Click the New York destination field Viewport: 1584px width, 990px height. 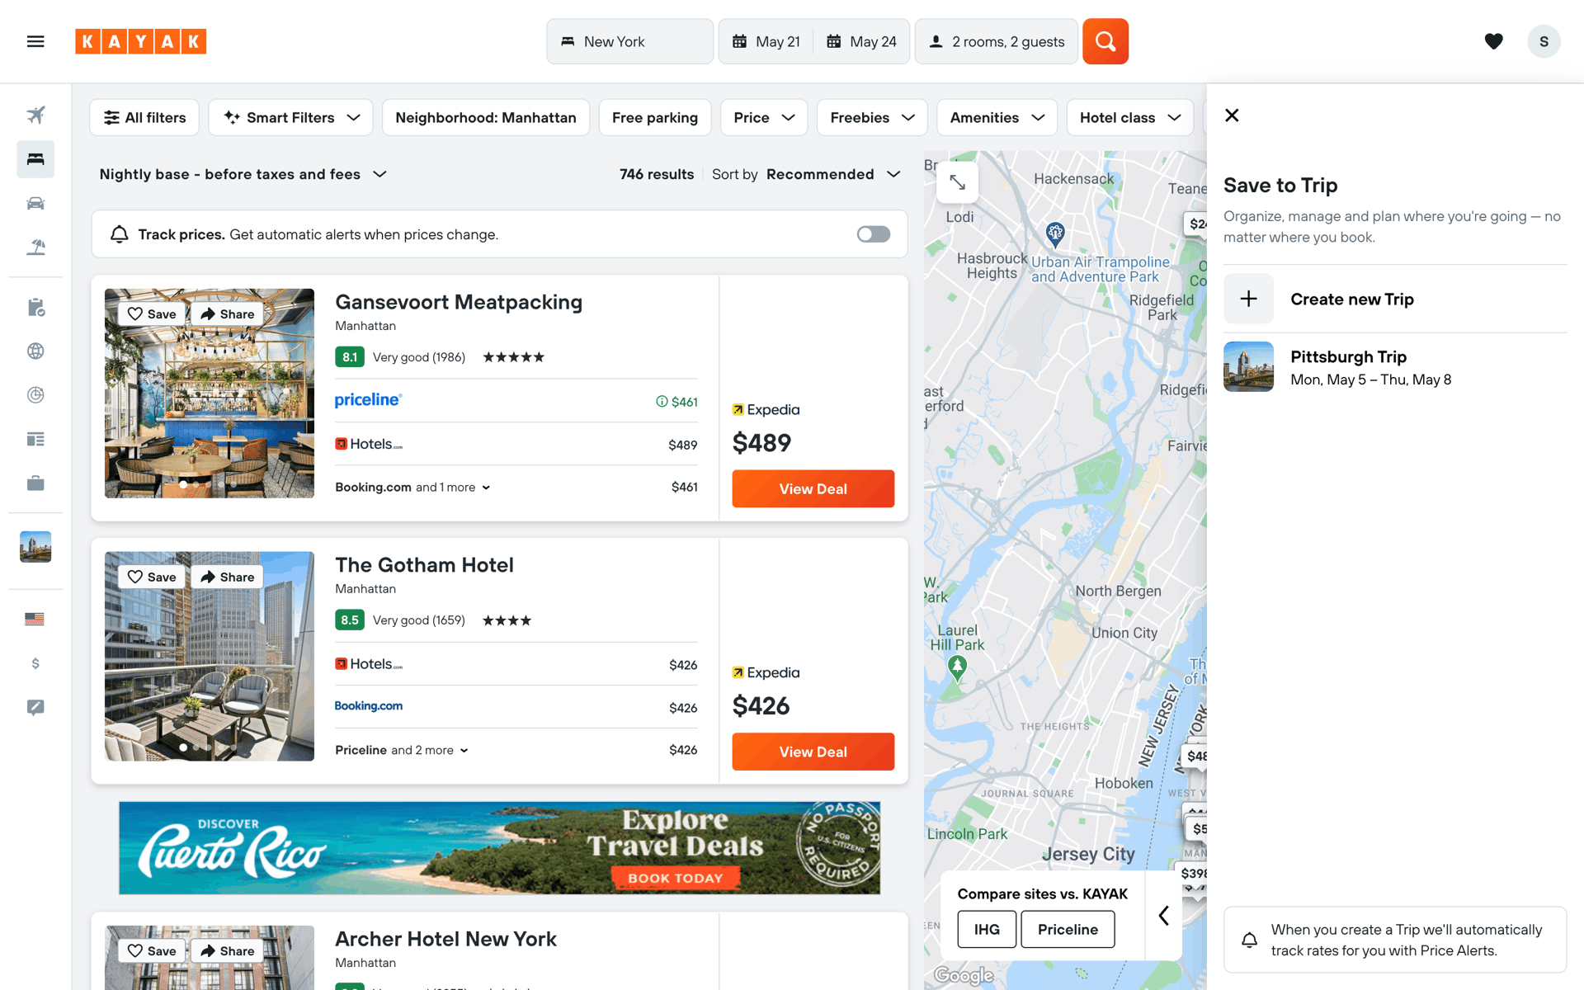[629, 41]
